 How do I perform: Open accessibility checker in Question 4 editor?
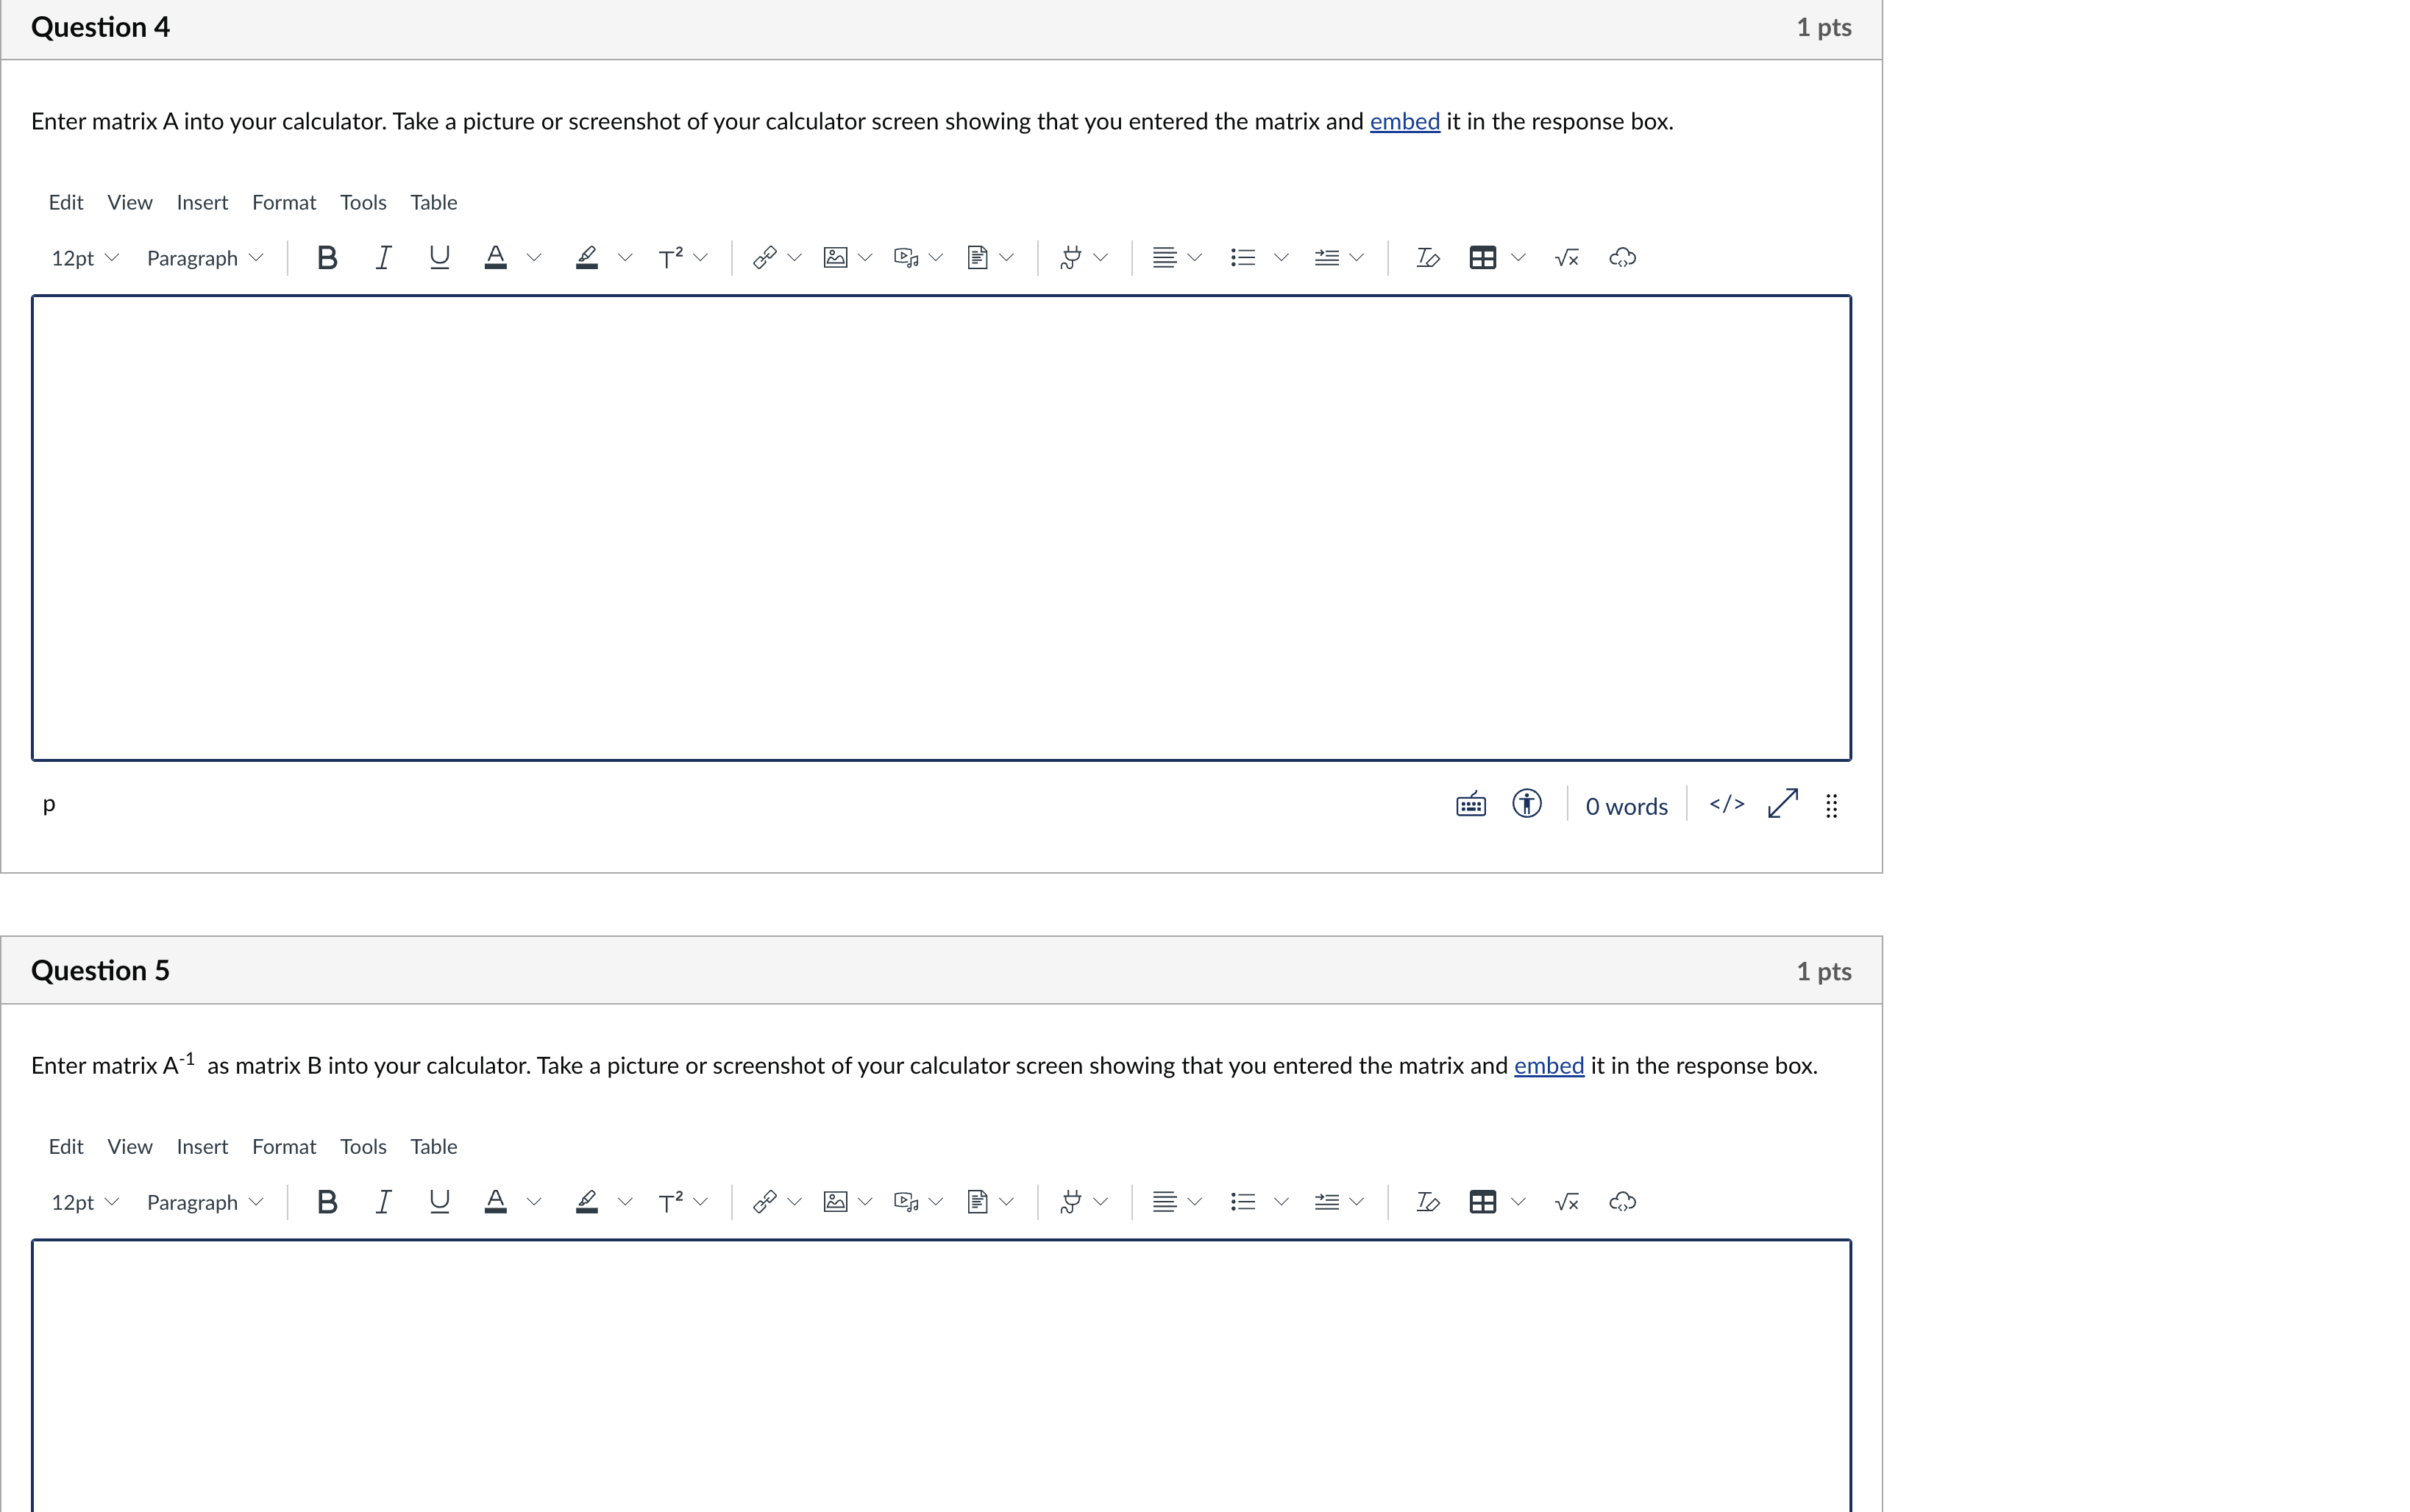click(x=1526, y=804)
